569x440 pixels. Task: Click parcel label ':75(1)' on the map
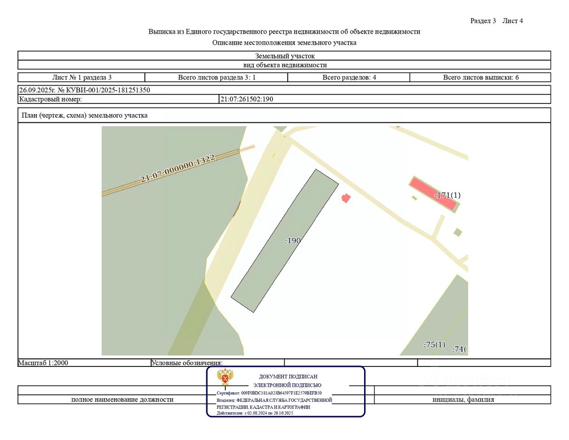tap(434, 344)
